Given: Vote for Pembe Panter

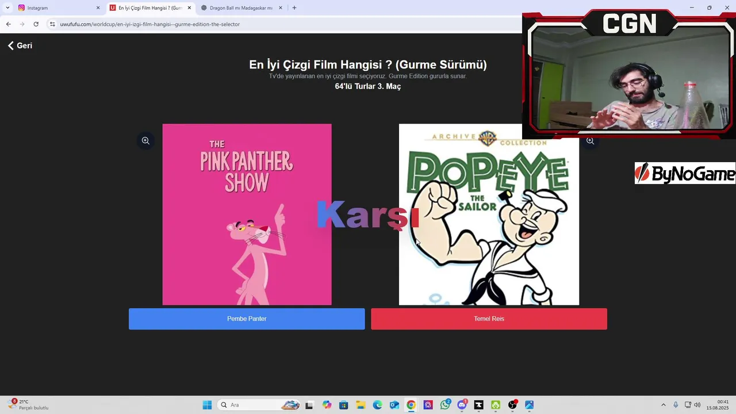Looking at the screenshot, I should pos(247,319).
